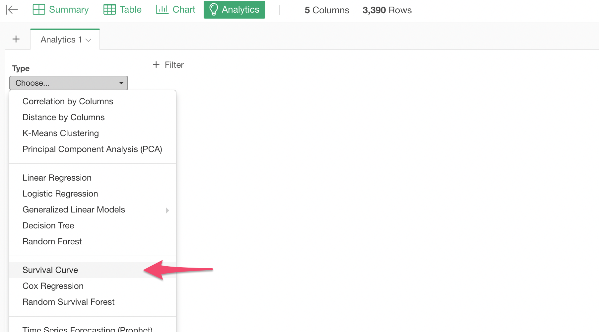The height and width of the screenshot is (332, 599).
Task: Pick Logistic Regression from the menu
Action: point(60,194)
